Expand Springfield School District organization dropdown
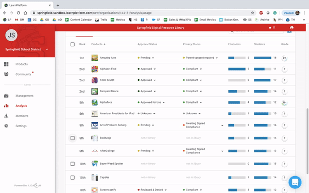This screenshot has width=309, height=193. [47, 49]
